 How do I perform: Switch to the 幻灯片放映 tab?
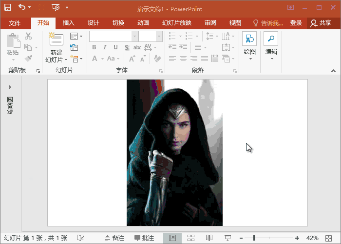pyautogui.click(x=177, y=23)
